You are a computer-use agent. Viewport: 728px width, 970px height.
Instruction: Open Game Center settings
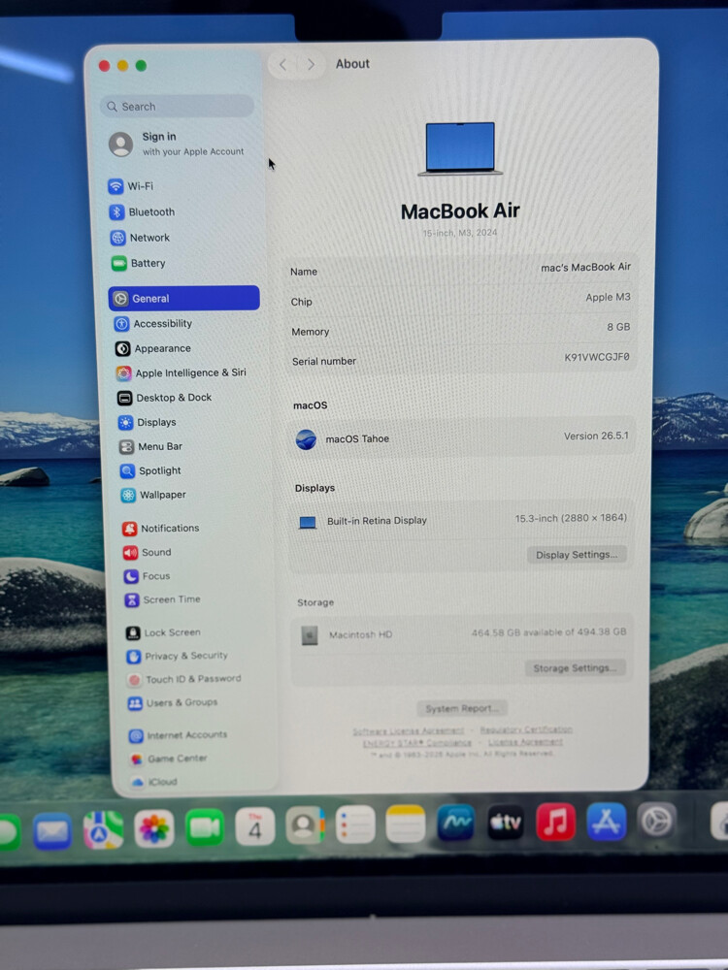pos(168,759)
